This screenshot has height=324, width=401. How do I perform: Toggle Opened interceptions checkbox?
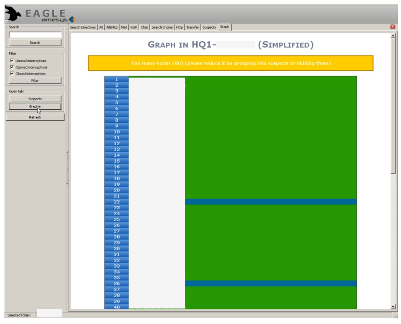click(x=12, y=67)
